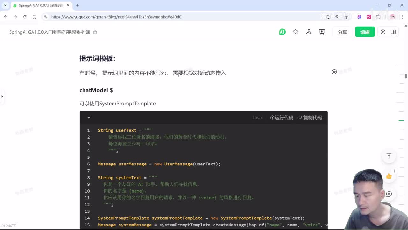Viewport: 408px width, 230px height.
Task: Copy the code with 复制代码
Action: pyautogui.click(x=310, y=118)
